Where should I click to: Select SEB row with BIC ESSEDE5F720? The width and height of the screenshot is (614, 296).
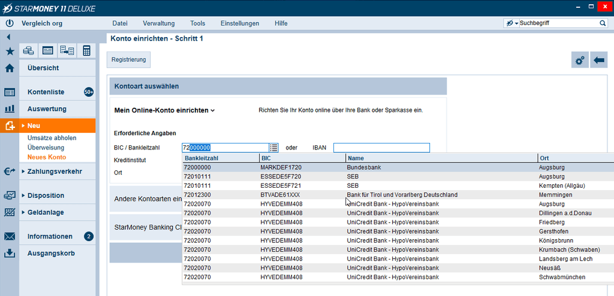click(x=398, y=176)
